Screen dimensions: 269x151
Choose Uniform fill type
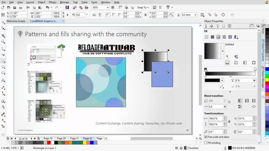click(212, 37)
